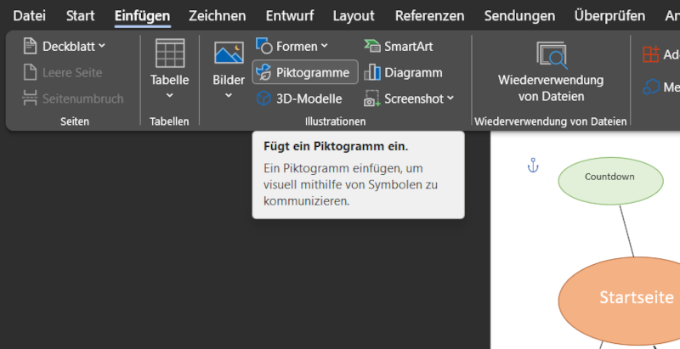Select the green Countdown ellipse shape
This screenshot has width=680, height=349.
(609, 181)
